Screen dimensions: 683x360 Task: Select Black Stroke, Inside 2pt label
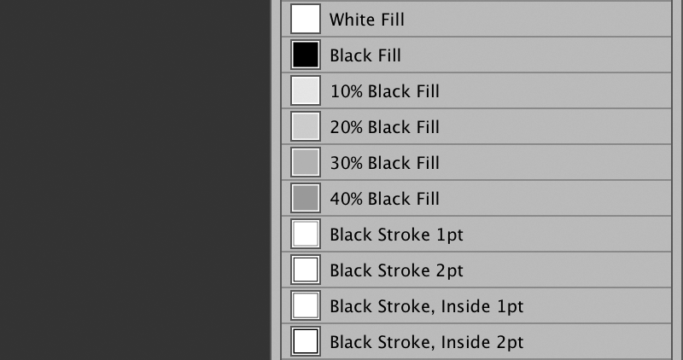tap(426, 342)
